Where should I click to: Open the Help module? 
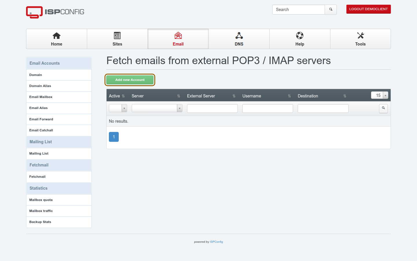pyautogui.click(x=300, y=39)
